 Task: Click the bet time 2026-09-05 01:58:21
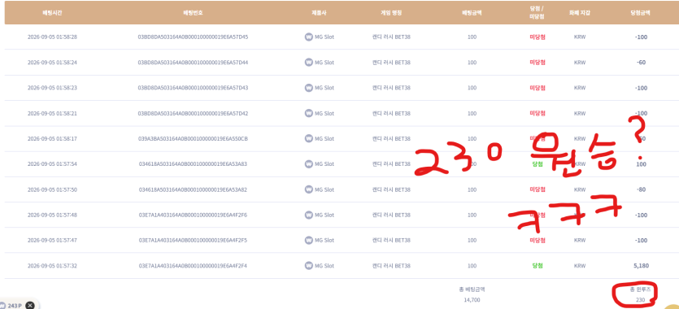point(52,113)
